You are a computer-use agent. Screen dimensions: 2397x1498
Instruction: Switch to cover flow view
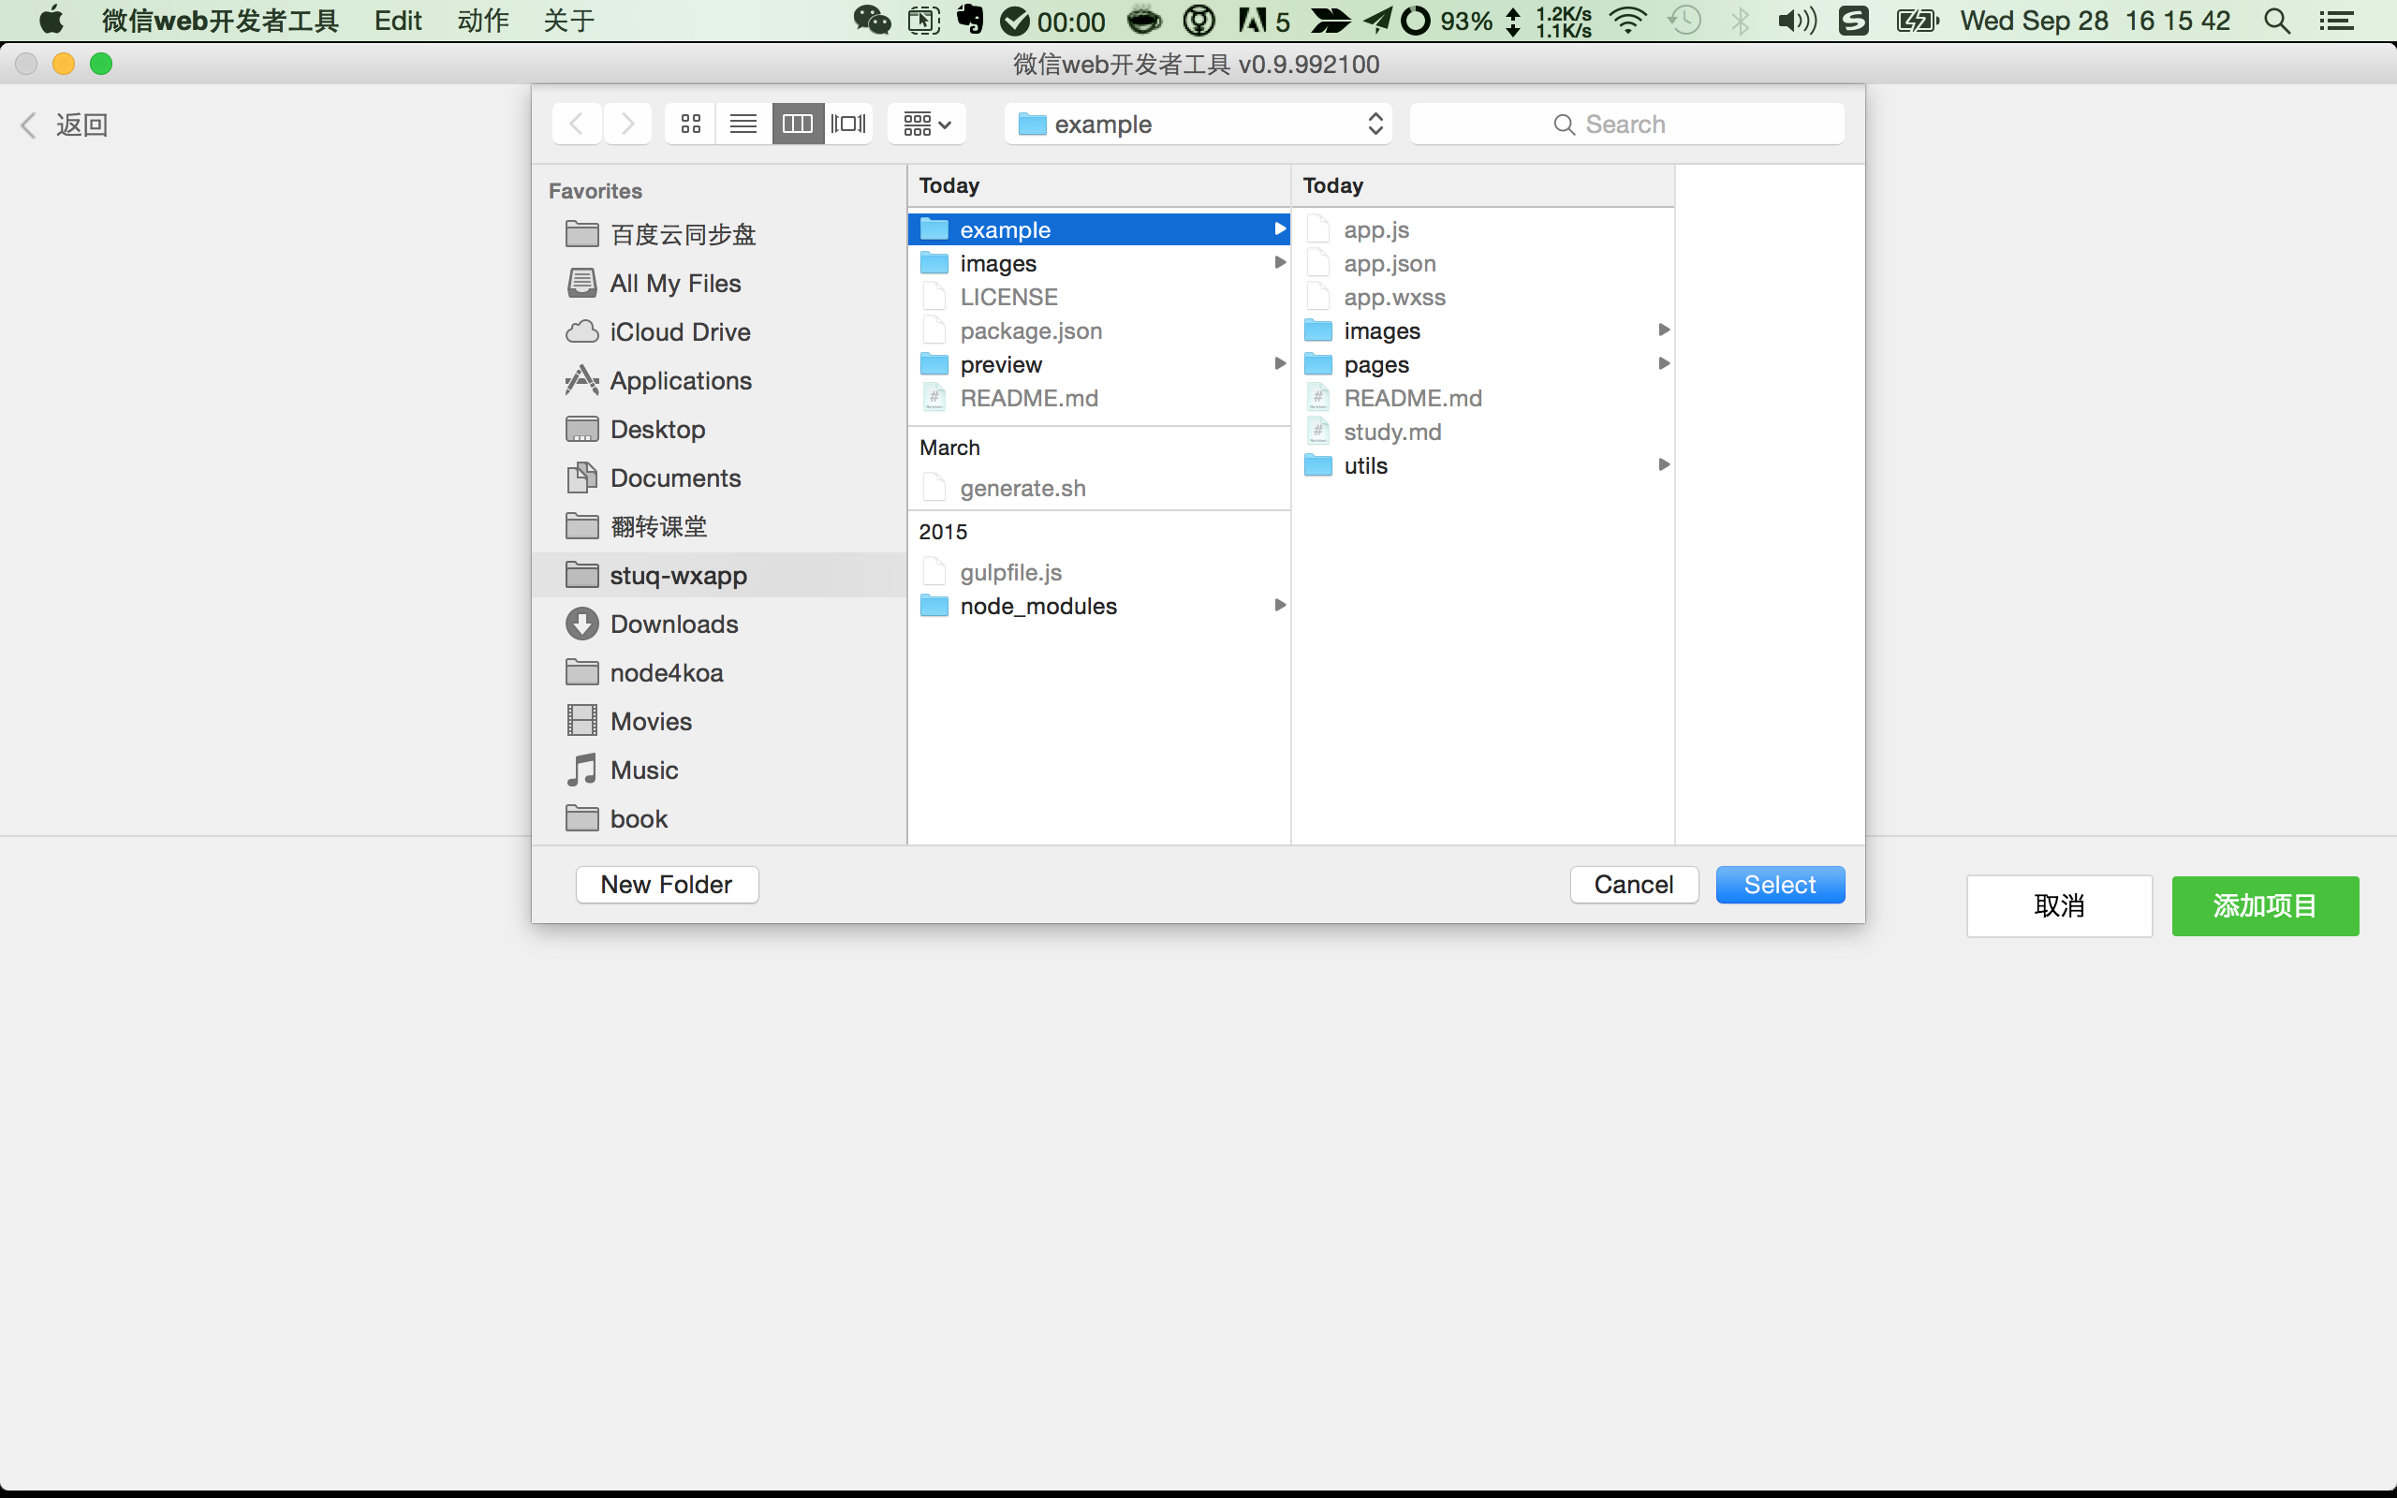[849, 124]
